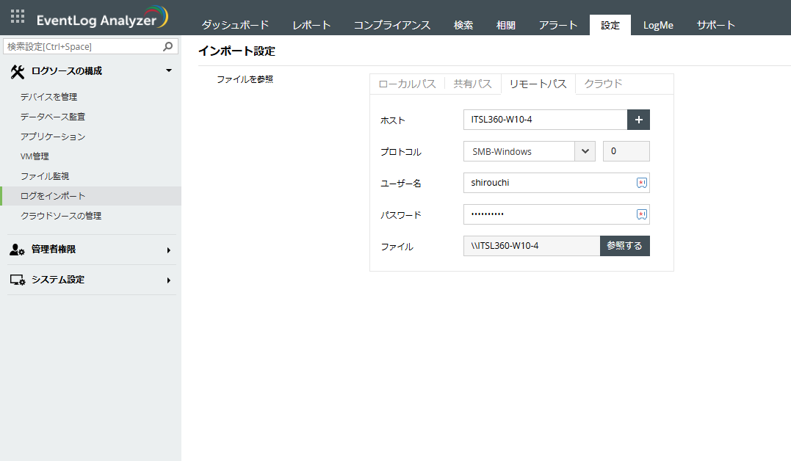
Task: Click the plus icon next to host field
Action: pyautogui.click(x=638, y=120)
